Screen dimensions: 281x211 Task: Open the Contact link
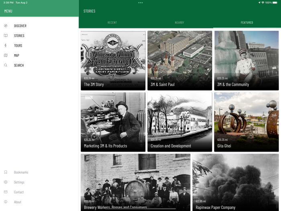click(19, 192)
